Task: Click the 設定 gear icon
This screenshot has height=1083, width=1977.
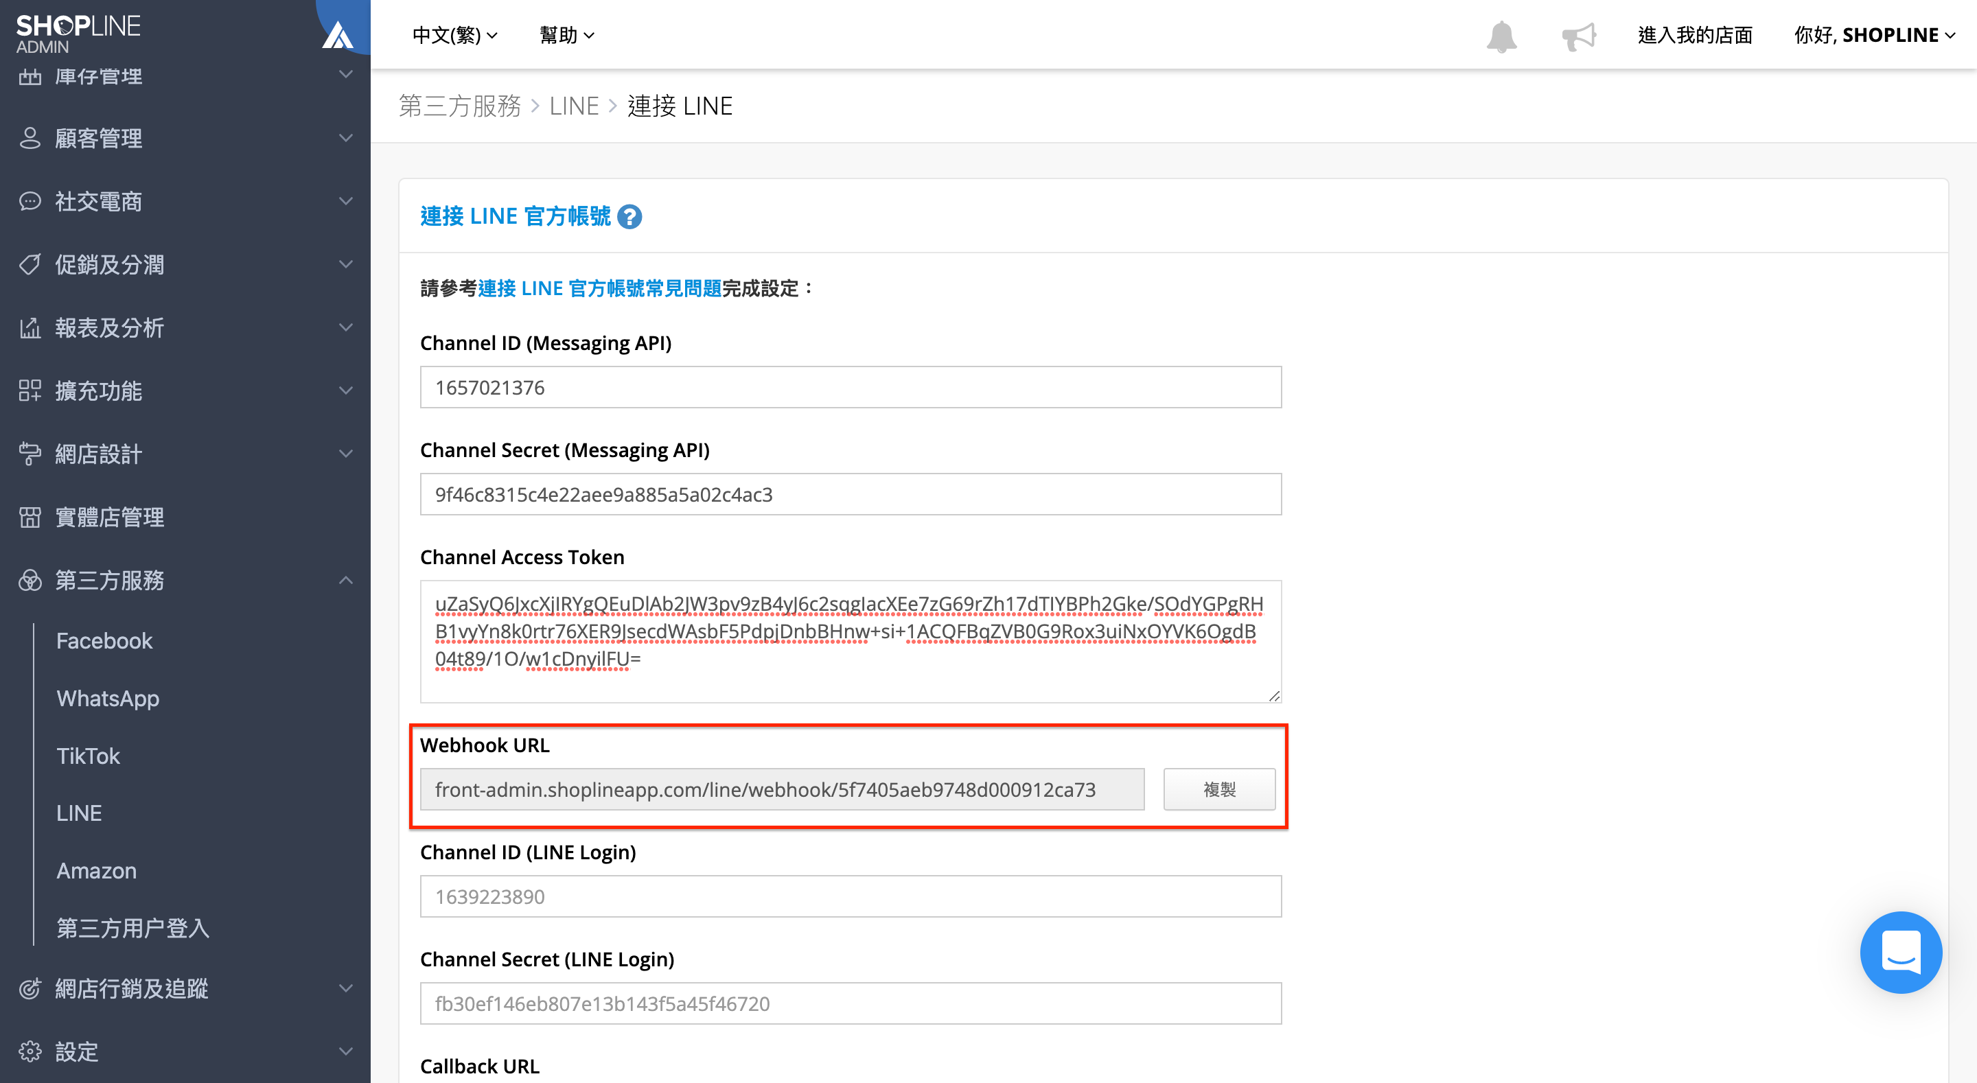Action: point(30,1051)
